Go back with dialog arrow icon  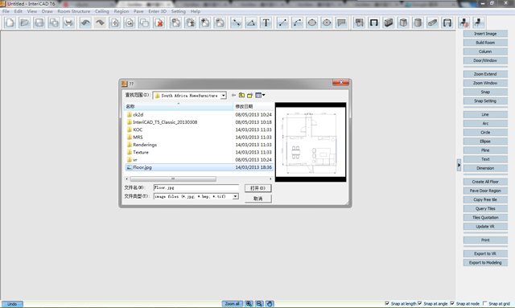point(233,95)
